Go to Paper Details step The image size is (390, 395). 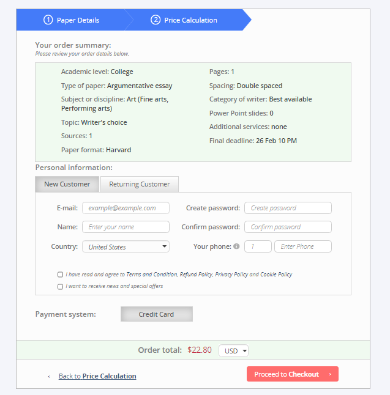pyautogui.click(x=72, y=20)
